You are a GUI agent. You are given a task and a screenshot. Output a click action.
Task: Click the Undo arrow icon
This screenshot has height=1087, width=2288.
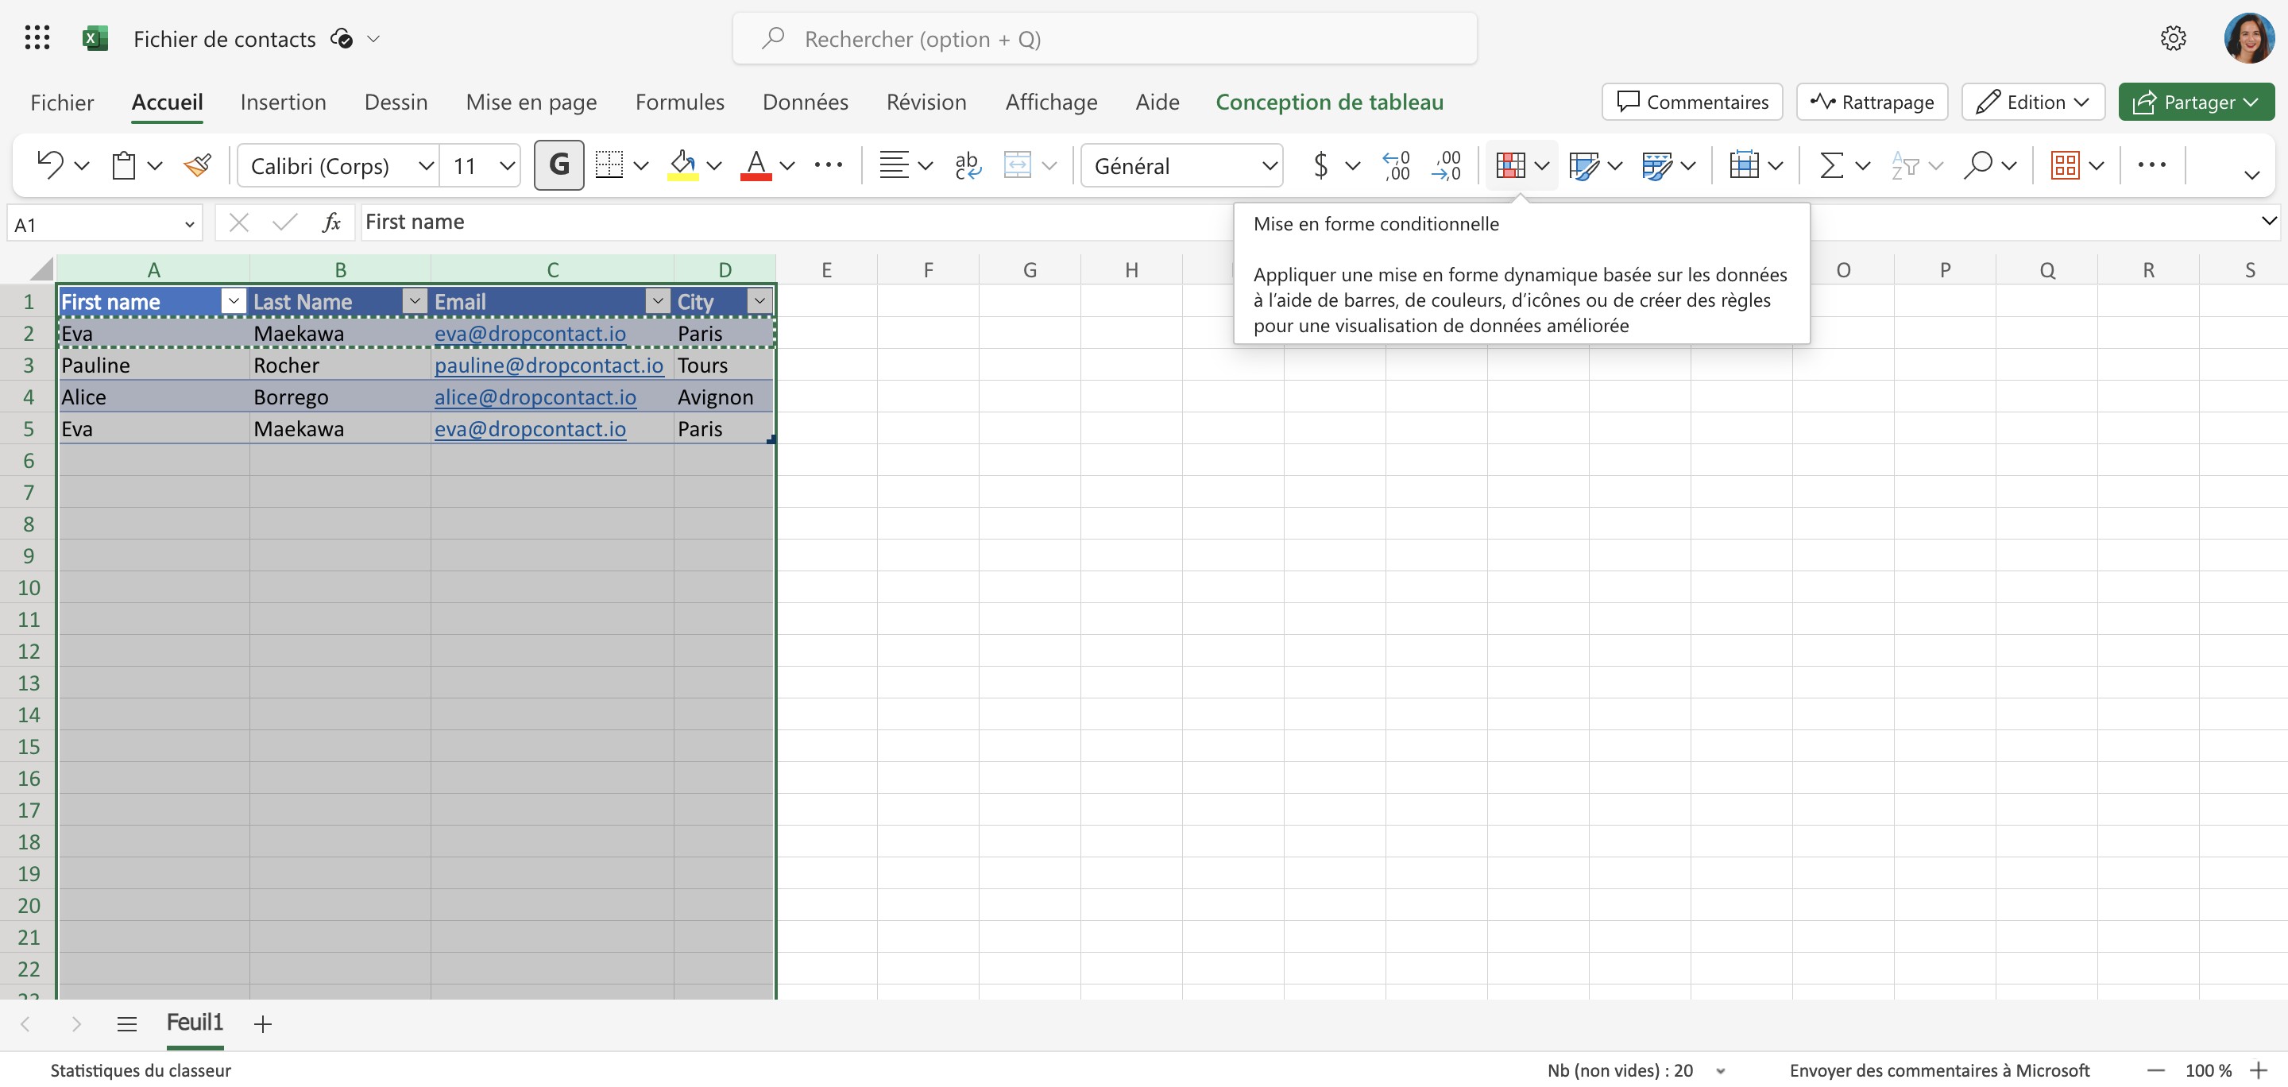click(x=50, y=165)
